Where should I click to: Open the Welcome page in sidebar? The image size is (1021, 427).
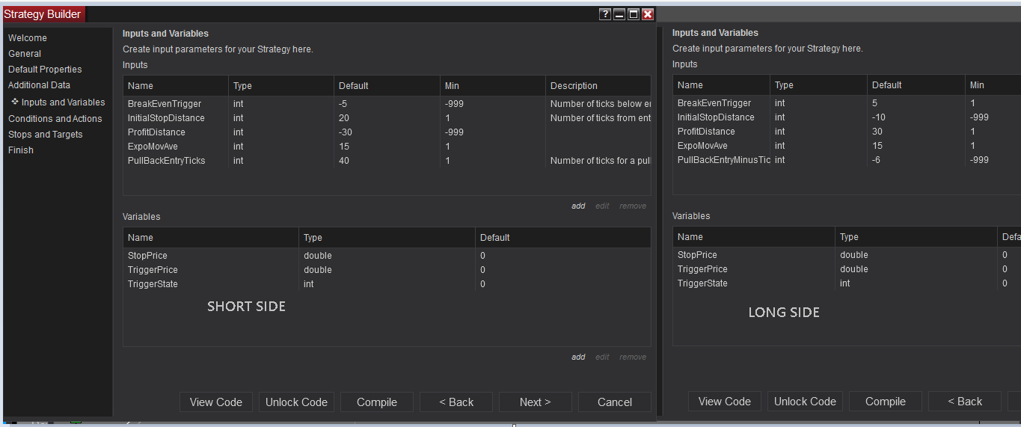28,38
